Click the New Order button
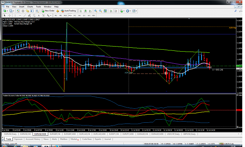This screenshot has height=147, width=245. (x=48, y=11)
